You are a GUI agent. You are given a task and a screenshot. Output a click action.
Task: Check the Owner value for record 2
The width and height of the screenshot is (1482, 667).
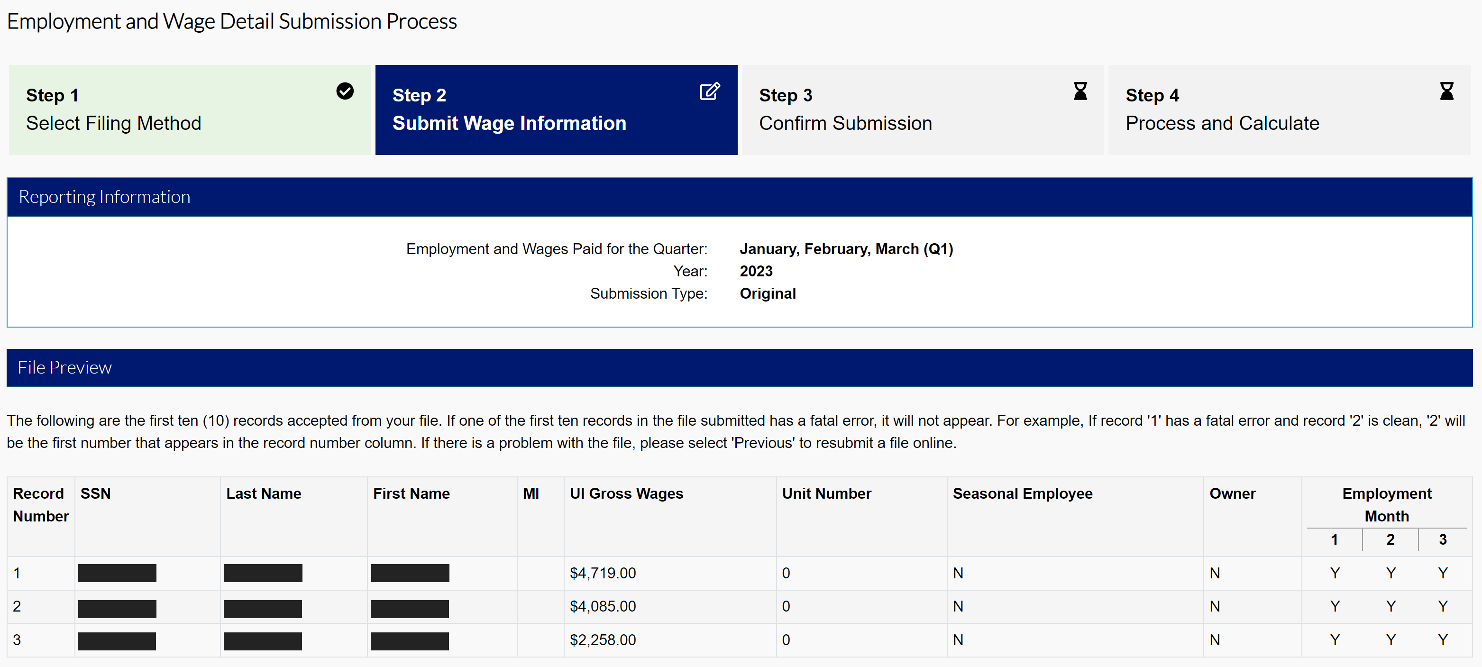click(1214, 606)
